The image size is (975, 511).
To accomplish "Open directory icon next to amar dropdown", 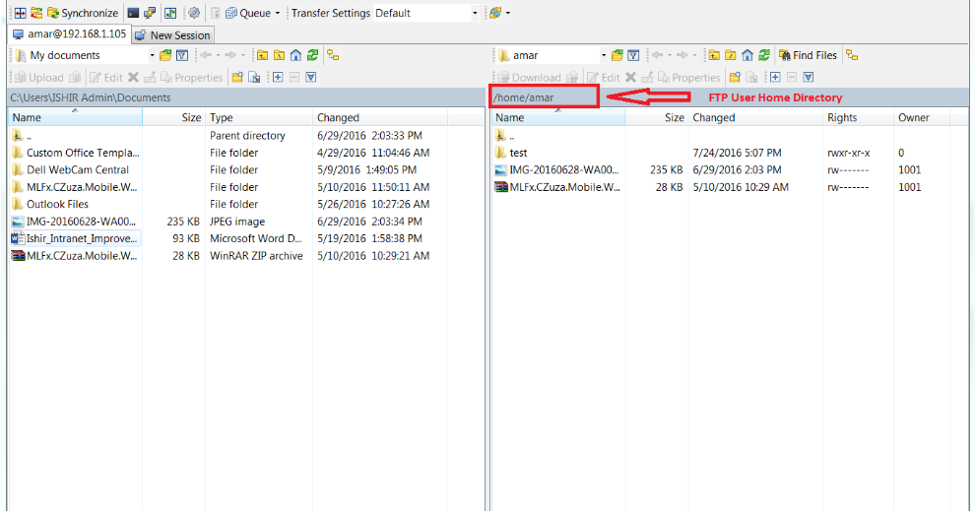I will click(x=617, y=55).
